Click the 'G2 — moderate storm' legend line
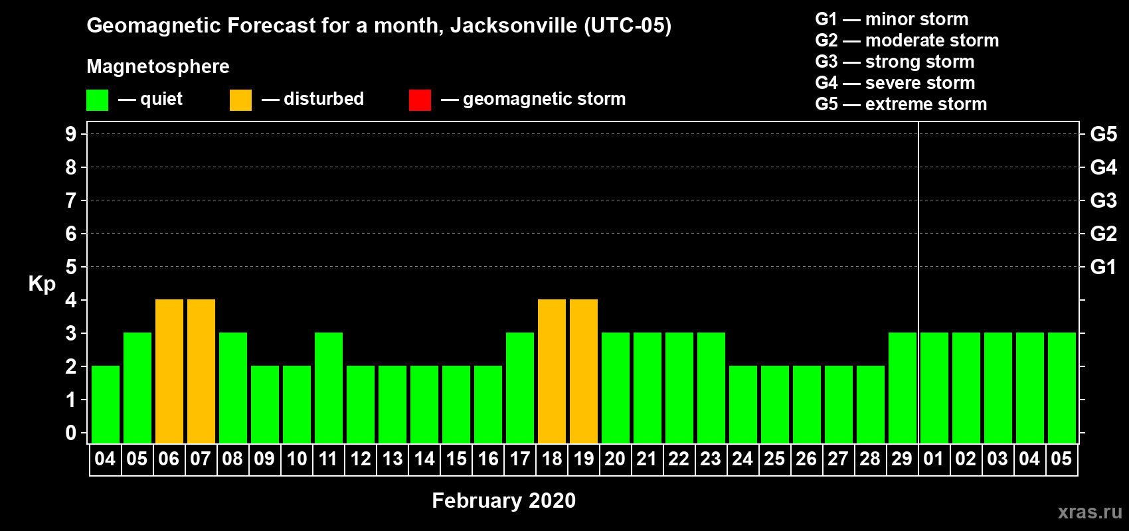Screen dimensions: 1129x531 (907, 40)
